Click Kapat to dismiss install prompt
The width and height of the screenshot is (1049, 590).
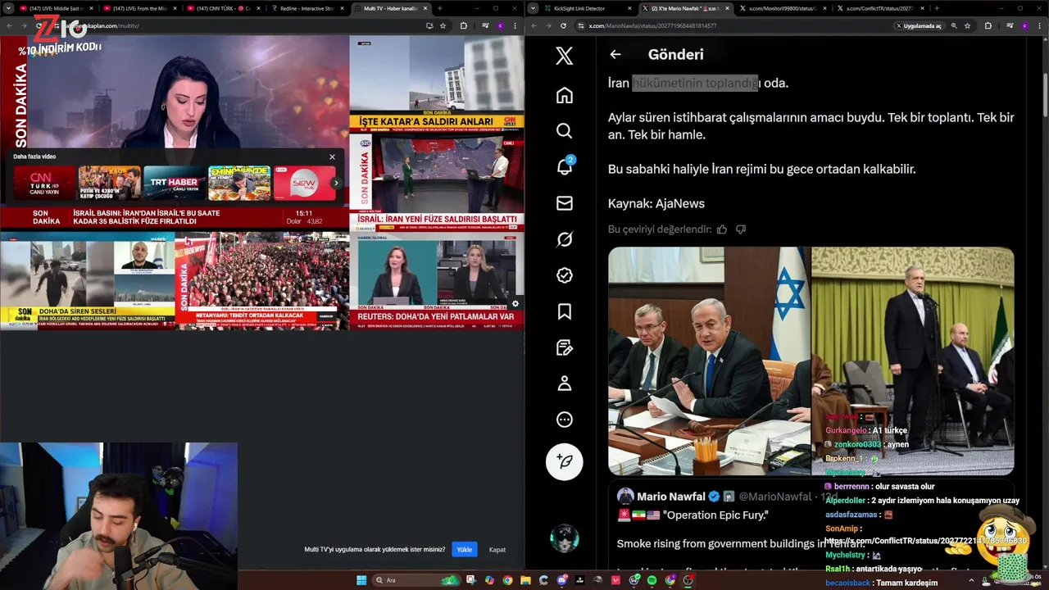[497, 549]
